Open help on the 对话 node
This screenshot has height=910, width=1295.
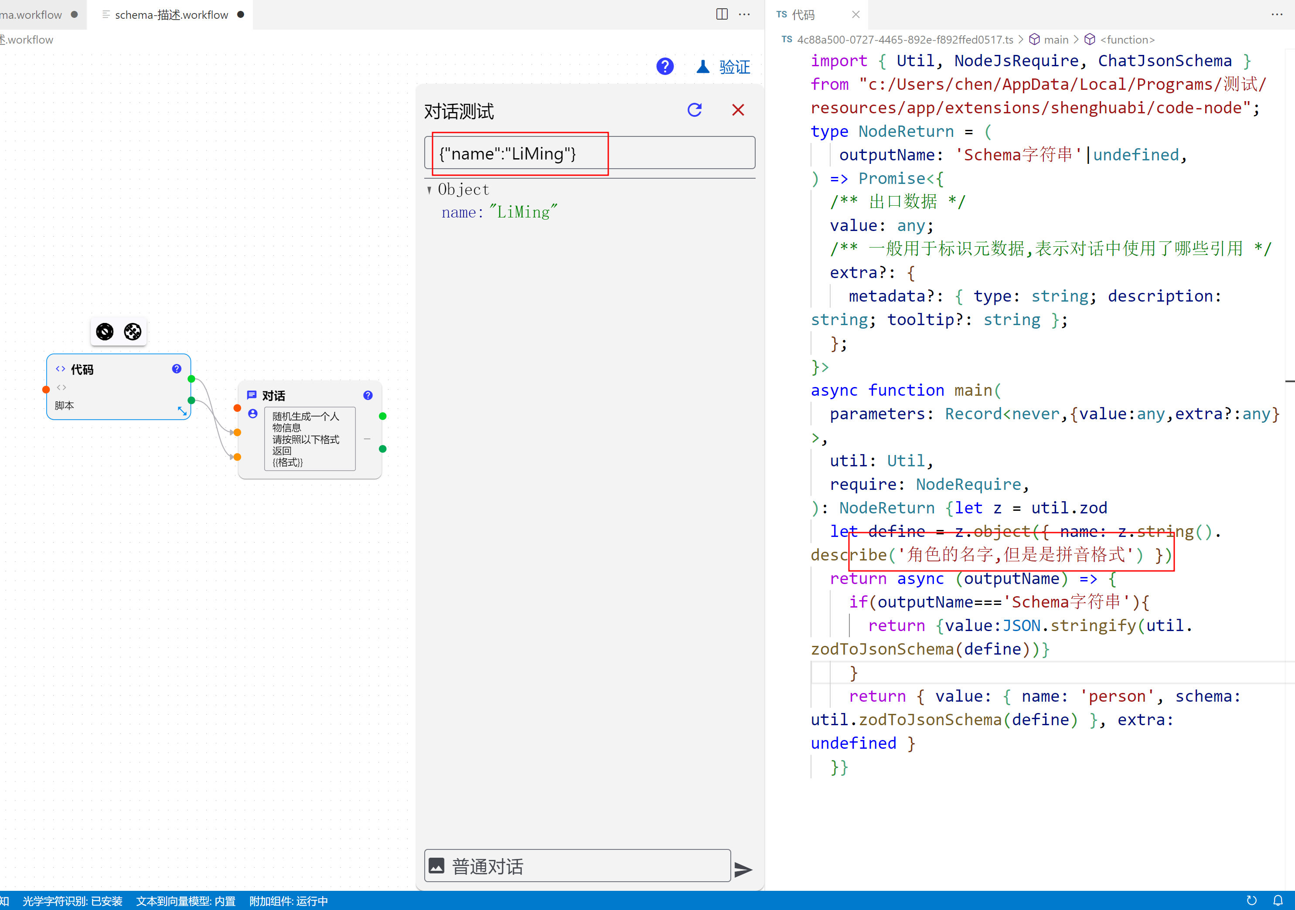368,395
